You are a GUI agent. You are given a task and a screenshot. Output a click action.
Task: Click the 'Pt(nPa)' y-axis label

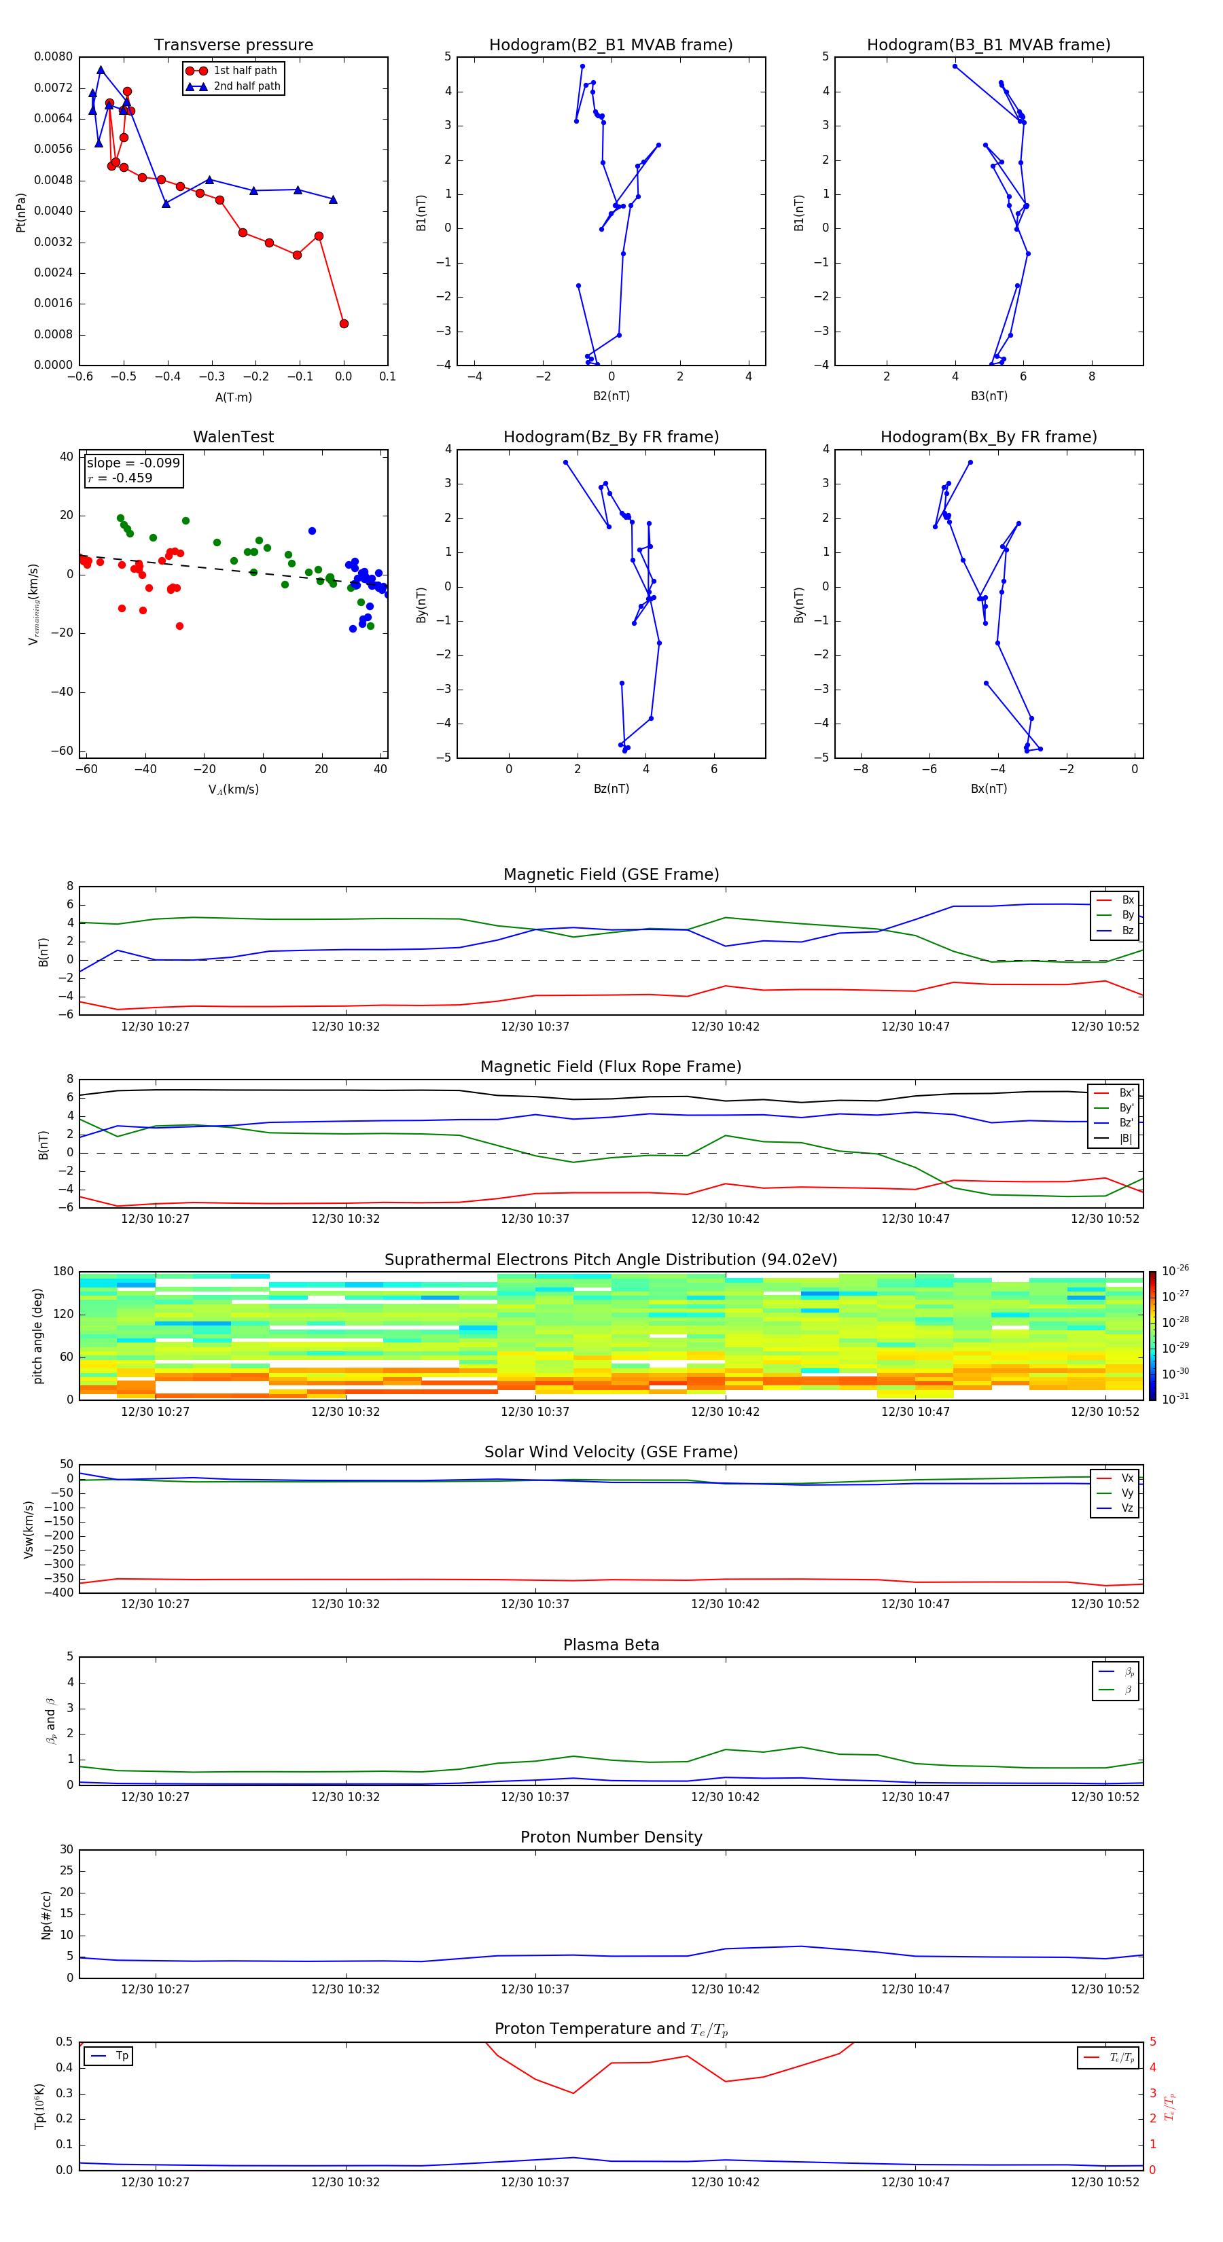[21, 211]
